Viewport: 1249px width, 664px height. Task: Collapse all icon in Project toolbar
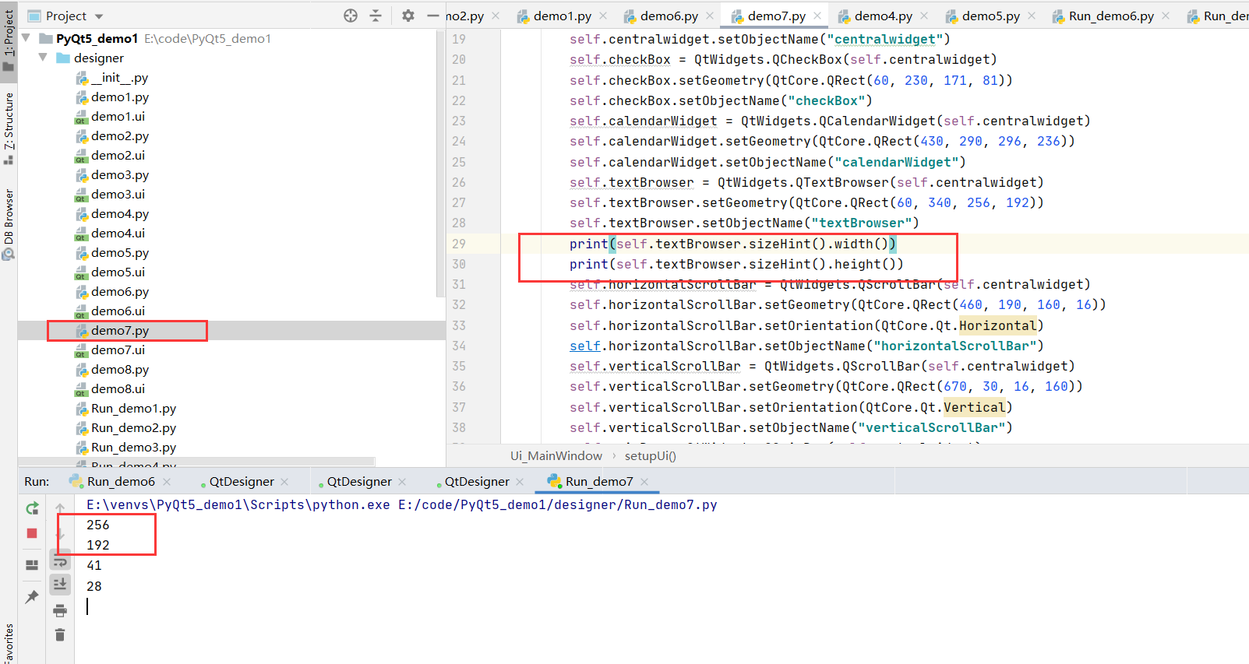[376, 16]
